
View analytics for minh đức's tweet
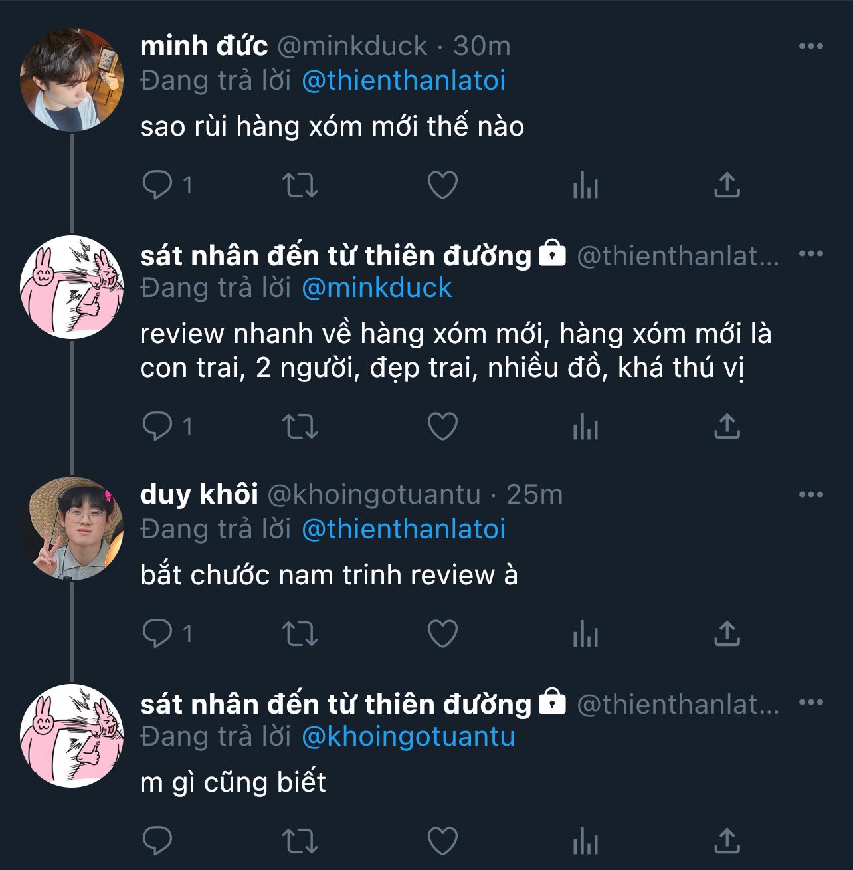585,185
